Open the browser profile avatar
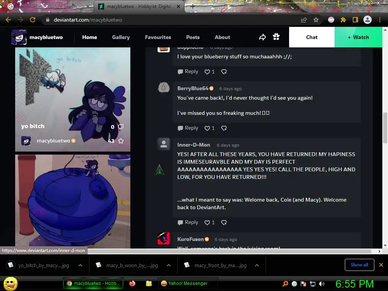Viewport: 388px width, 291px height. point(368,20)
